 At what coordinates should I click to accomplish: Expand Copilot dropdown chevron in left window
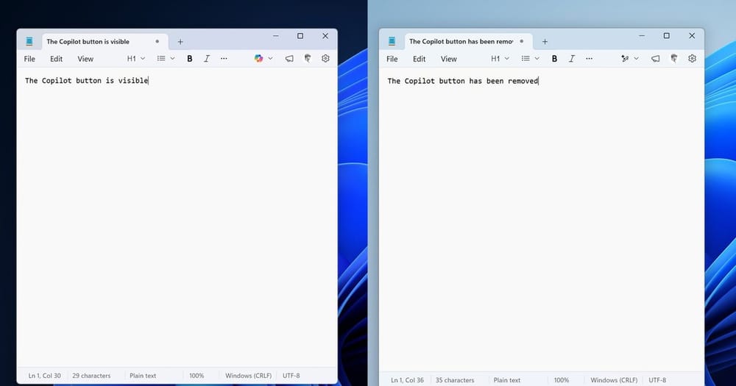[x=270, y=59]
